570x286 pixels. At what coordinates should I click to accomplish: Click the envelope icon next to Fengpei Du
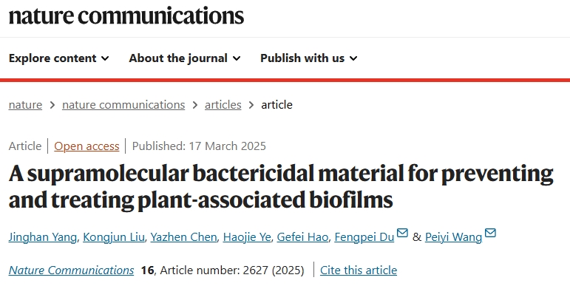click(402, 233)
